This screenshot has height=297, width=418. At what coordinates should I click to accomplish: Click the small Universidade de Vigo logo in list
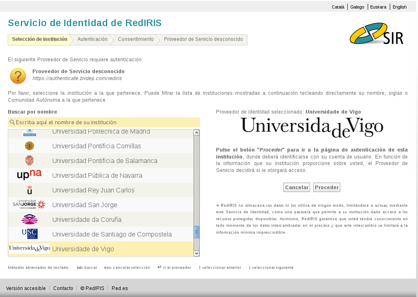tap(29, 248)
